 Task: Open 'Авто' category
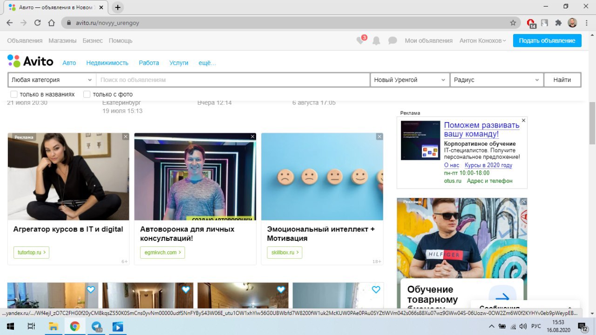coord(69,63)
